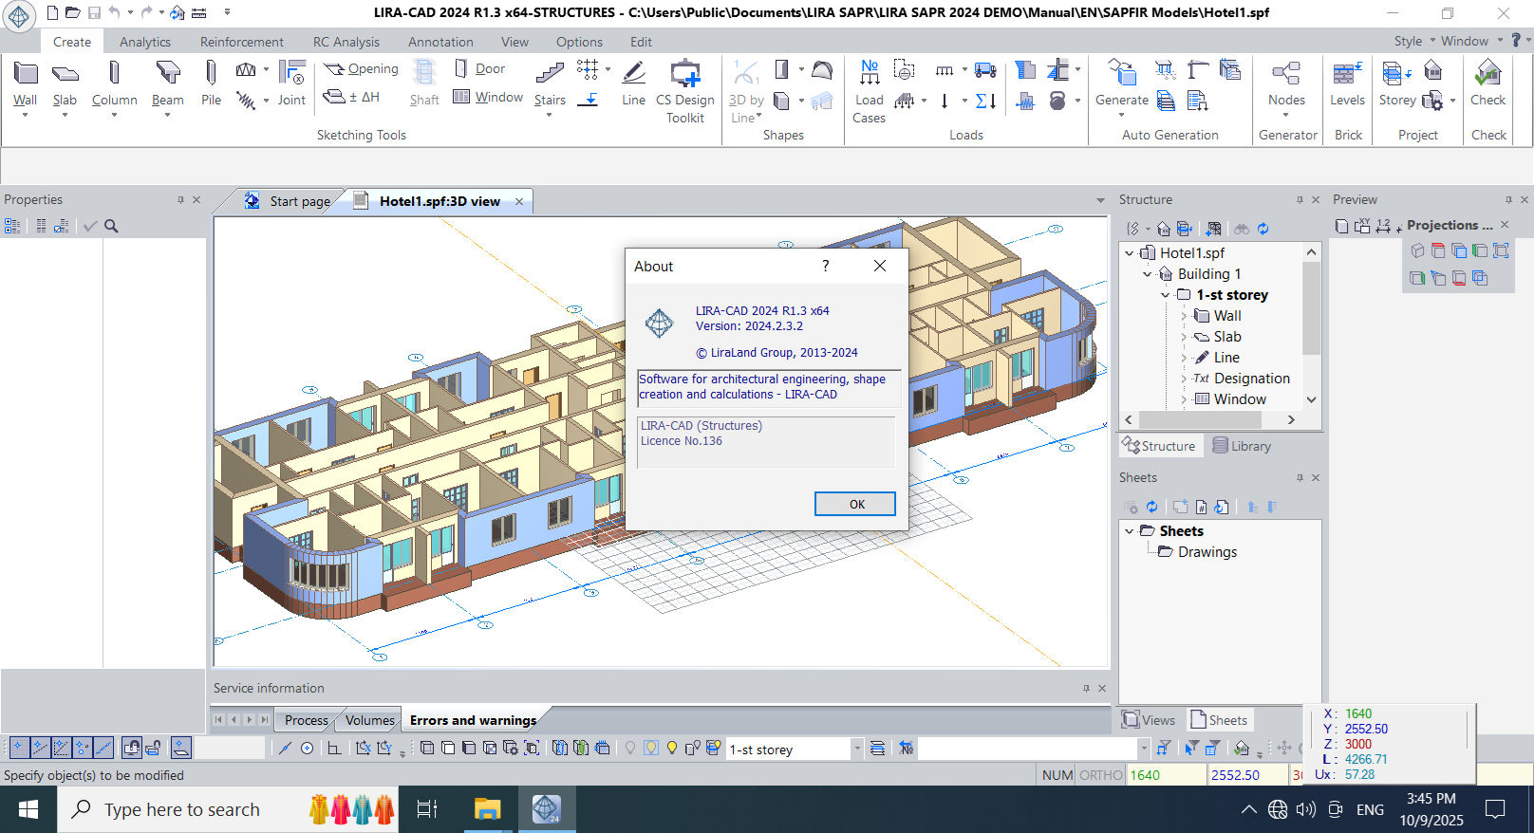Expand the Wall tree node
Image resolution: width=1534 pixels, height=833 pixels.
click(1184, 316)
